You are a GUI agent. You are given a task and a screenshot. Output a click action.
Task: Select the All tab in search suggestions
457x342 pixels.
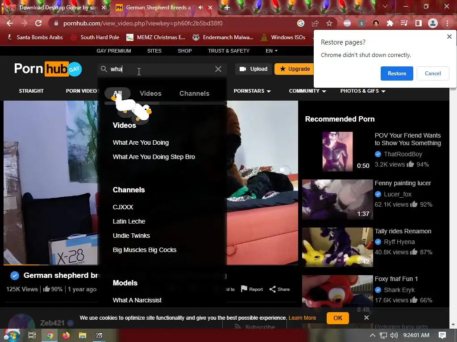point(117,94)
